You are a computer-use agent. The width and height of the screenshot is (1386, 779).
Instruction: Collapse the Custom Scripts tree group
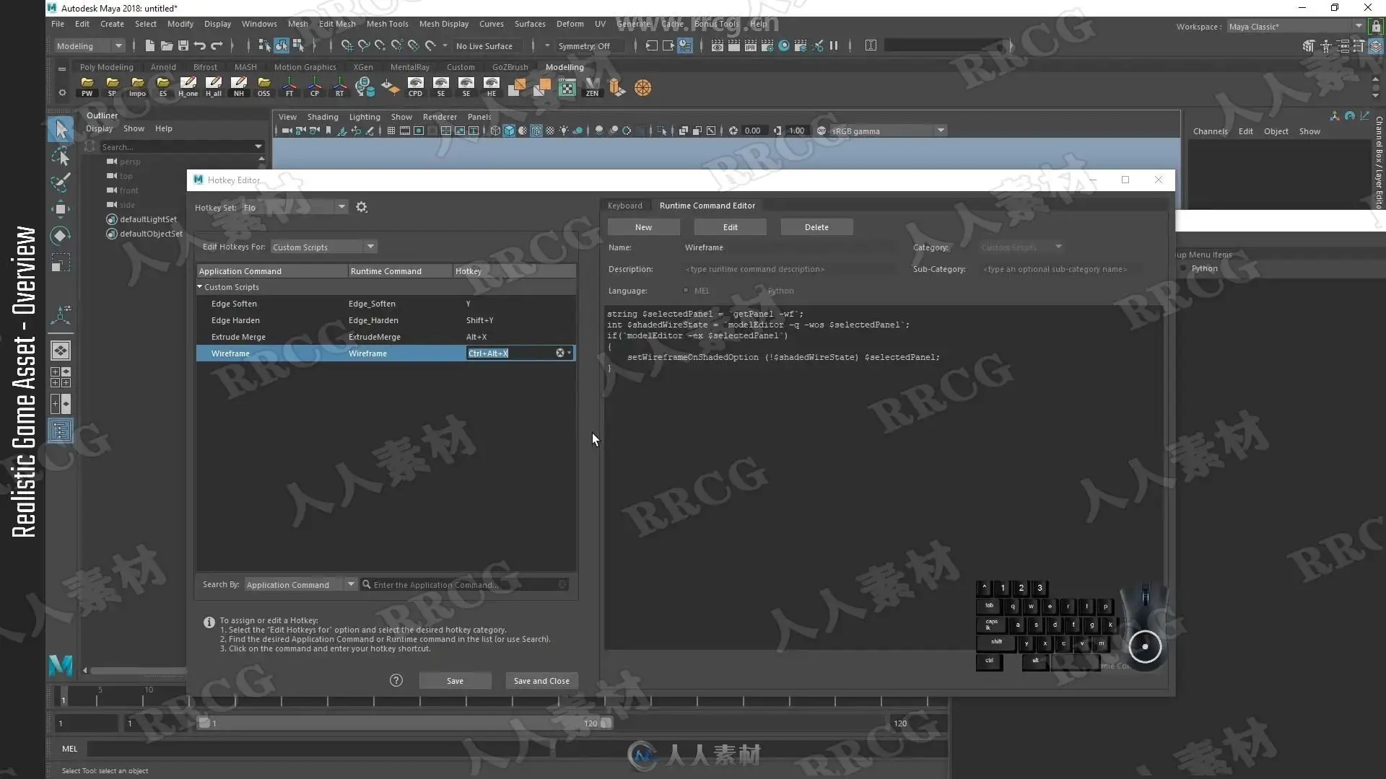click(x=200, y=287)
